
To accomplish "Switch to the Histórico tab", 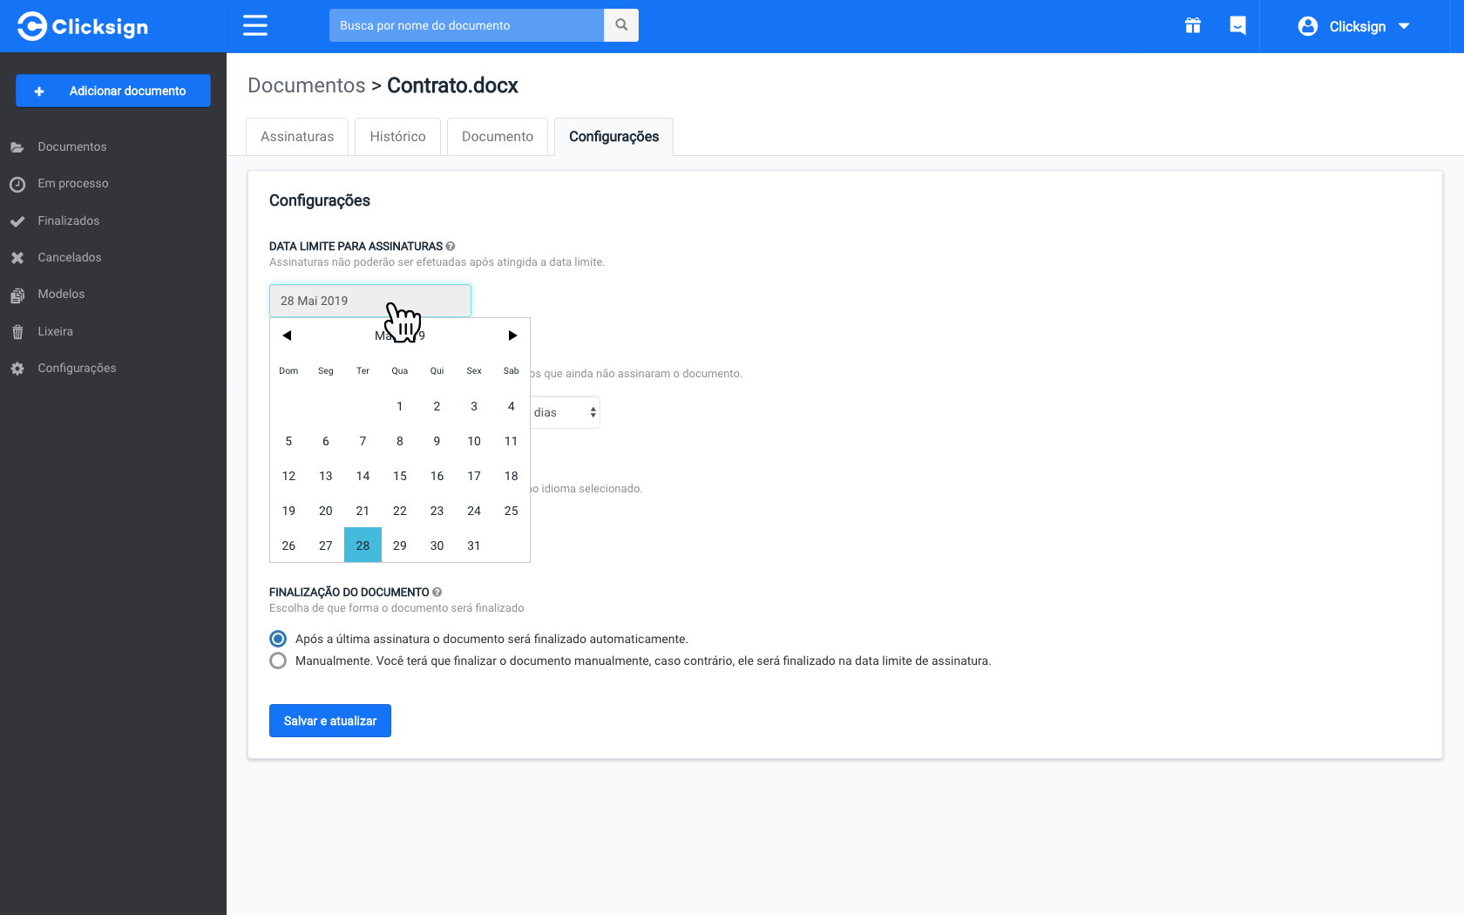I will pyautogui.click(x=397, y=137).
